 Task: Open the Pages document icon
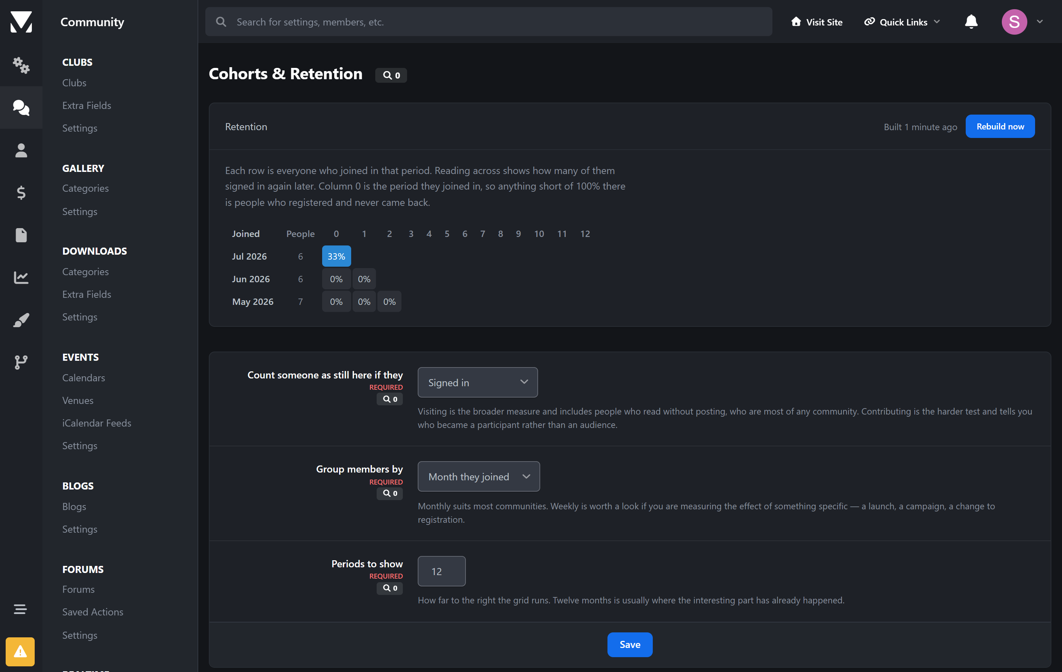(21, 235)
